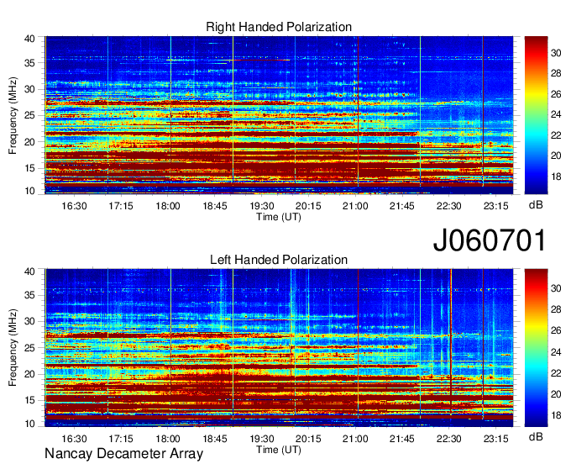Image resolution: width=571 pixels, height=464 pixels.
Task: Click the "40" frequency tick of right-handed plot
Action: pyautogui.click(x=29, y=39)
